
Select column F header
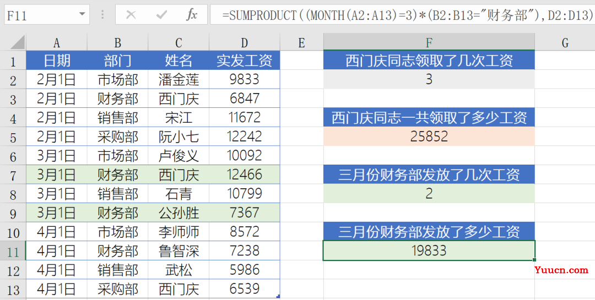pos(429,42)
